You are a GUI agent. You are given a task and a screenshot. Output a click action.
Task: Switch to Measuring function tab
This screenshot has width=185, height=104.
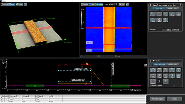(159, 64)
